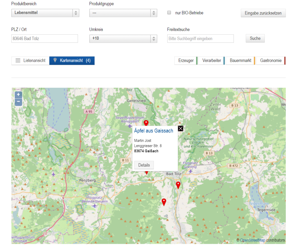Close the Äpfel aus Gaissach popup

(180, 128)
